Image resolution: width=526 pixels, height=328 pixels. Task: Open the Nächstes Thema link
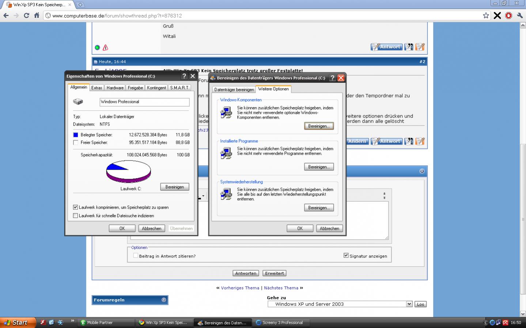(281, 288)
